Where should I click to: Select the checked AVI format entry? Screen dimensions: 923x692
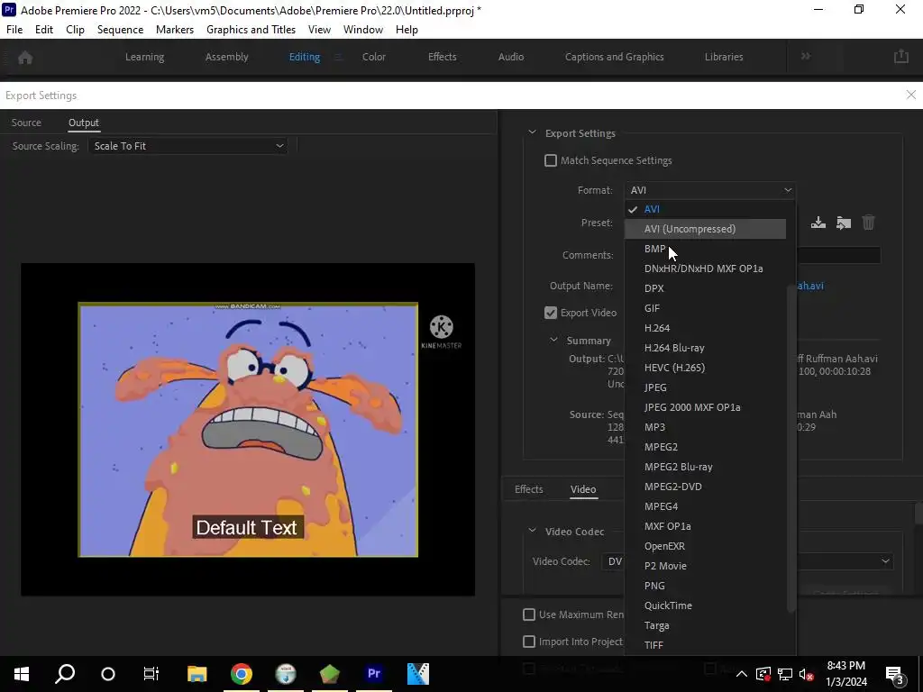click(705, 209)
